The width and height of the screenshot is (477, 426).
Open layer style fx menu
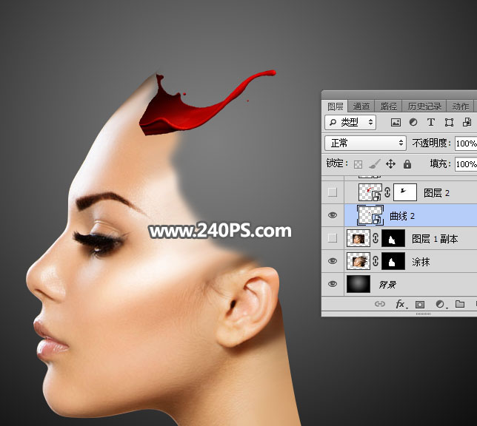coord(400,304)
